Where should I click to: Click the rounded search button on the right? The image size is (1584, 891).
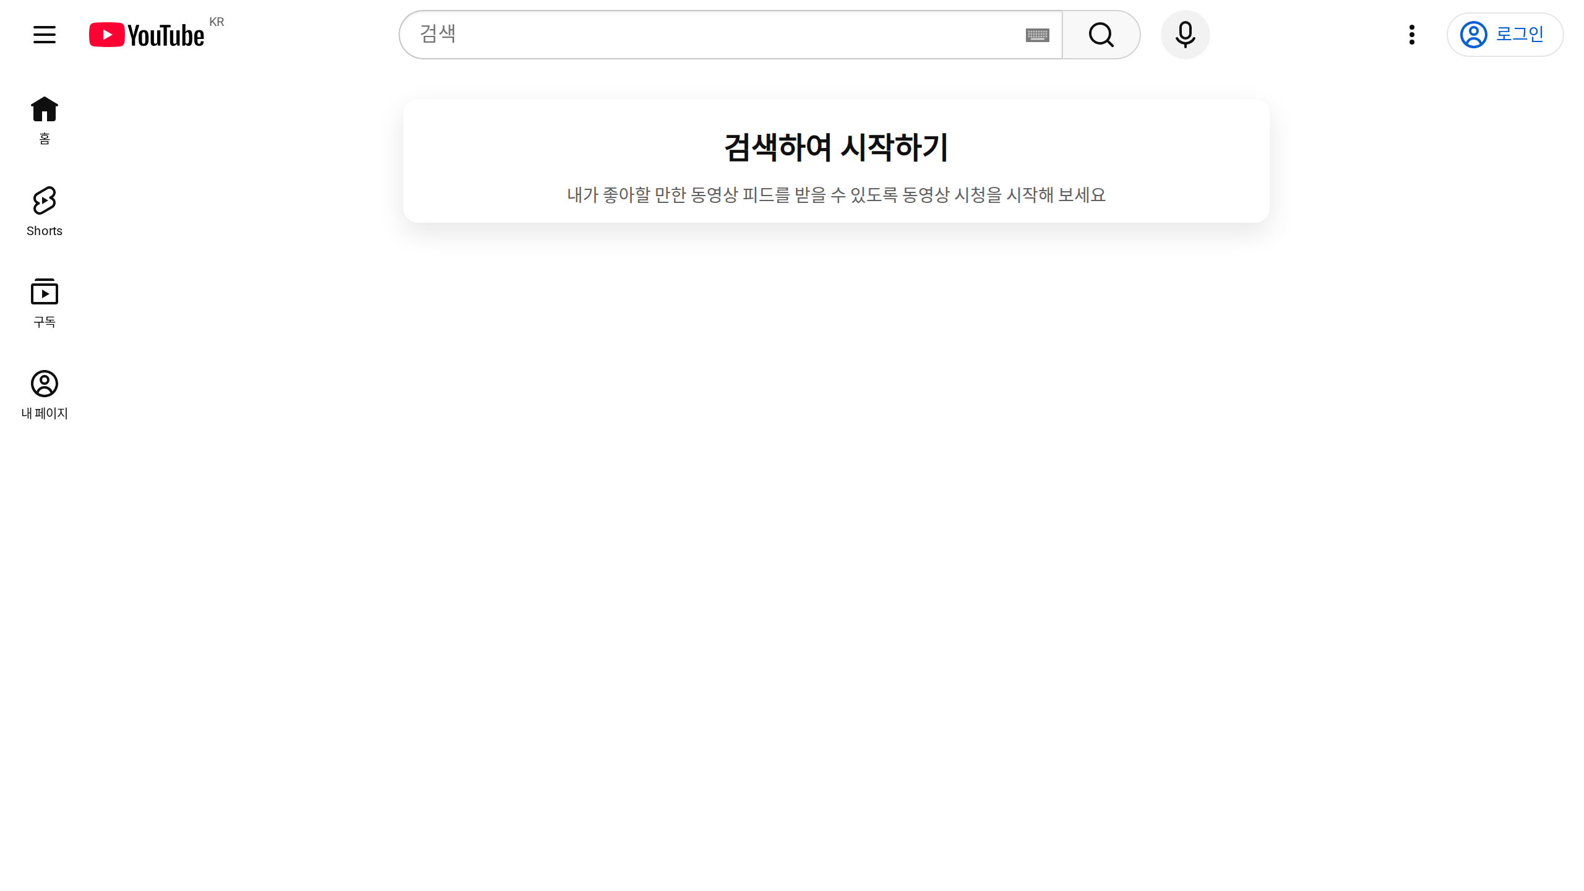tap(1101, 34)
